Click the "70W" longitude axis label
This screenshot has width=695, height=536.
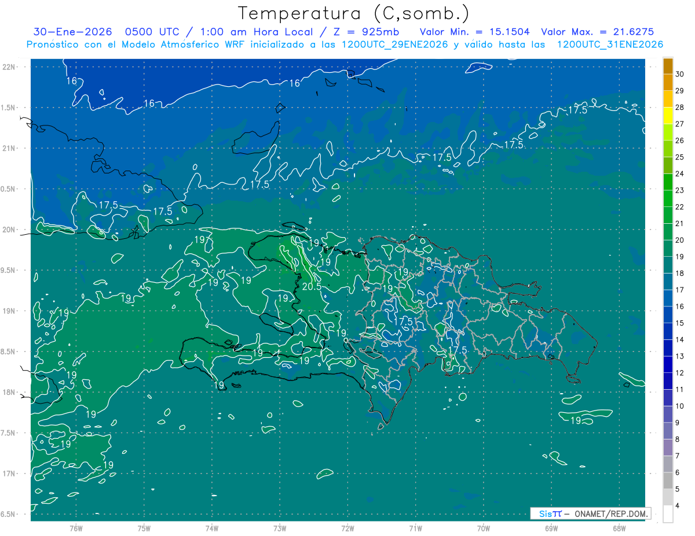click(x=484, y=528)
